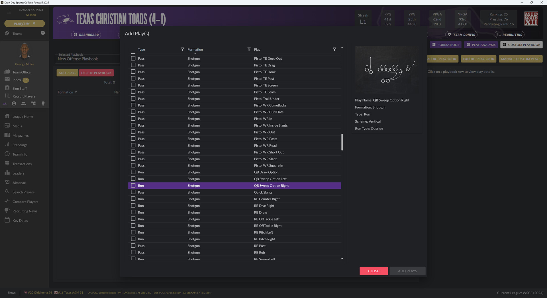Check the QB Draw Option checkbox
The width and height of the screenshot is (547, 298).
click(133, 172)
